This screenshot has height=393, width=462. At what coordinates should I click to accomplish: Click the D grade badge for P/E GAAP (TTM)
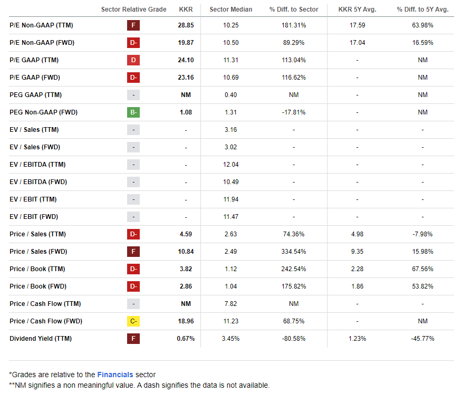[133, 60]
